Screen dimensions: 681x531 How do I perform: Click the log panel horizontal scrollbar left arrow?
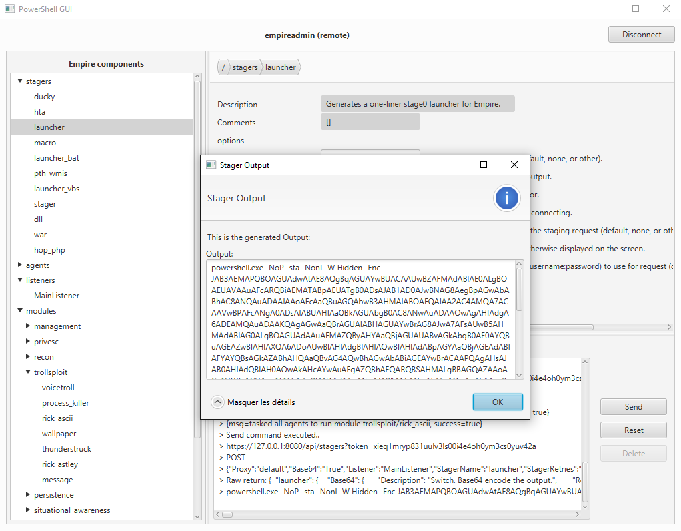pyautogui.click(x=218, y=514)
